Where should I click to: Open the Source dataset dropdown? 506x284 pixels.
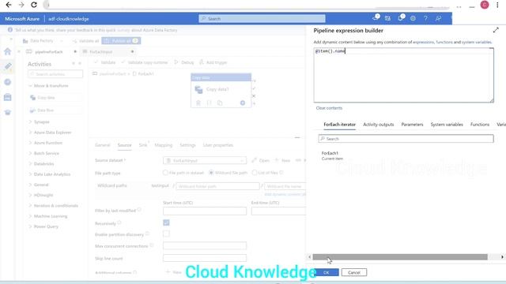coord(205,160)
